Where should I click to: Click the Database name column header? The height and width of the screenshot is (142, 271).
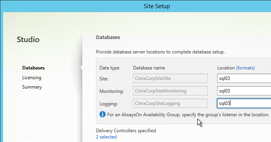click(149, 68)
